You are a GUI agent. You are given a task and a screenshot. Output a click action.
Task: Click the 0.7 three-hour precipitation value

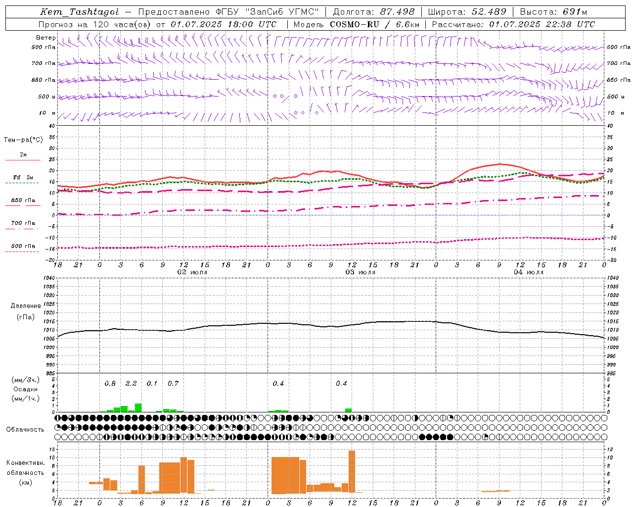click(173, 384)
